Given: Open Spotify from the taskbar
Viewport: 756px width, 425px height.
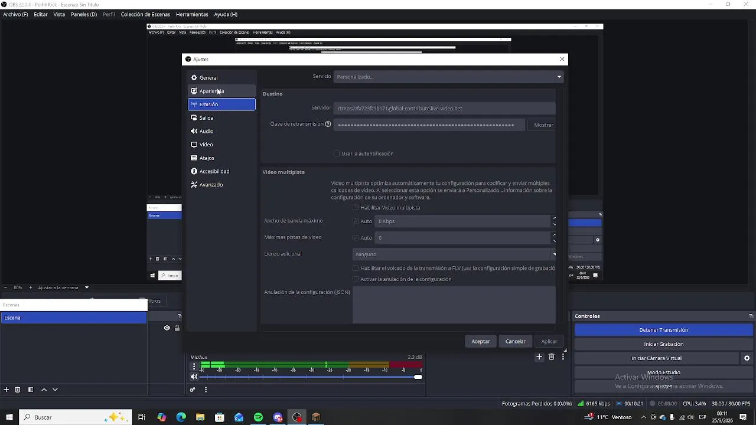Looking at the screenshot, I should point(258,417).
